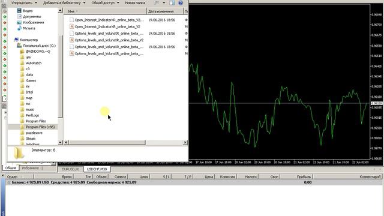Open the music folder in tree
This screenshot has height=216, width=384.
[30, 110]
